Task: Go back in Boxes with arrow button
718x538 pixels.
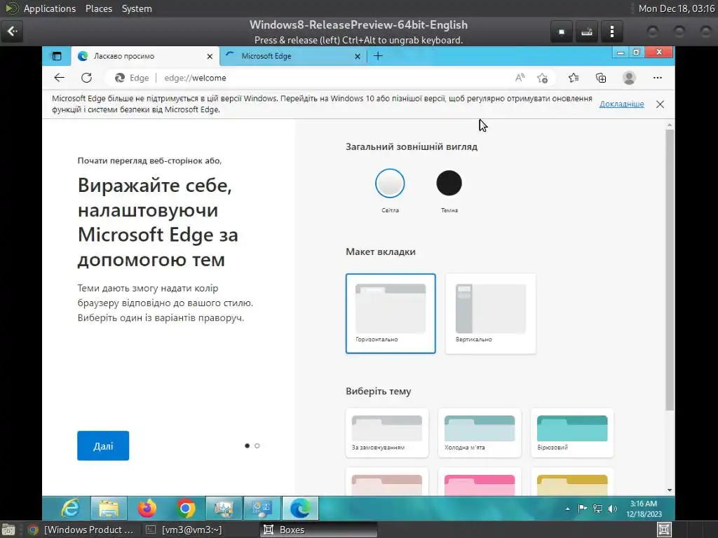Action: pos(12,31)
